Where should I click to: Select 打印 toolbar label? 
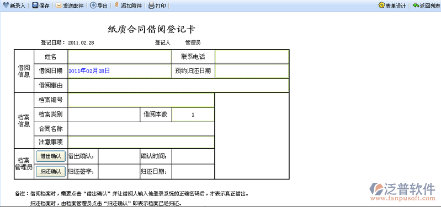coord(161,6)
